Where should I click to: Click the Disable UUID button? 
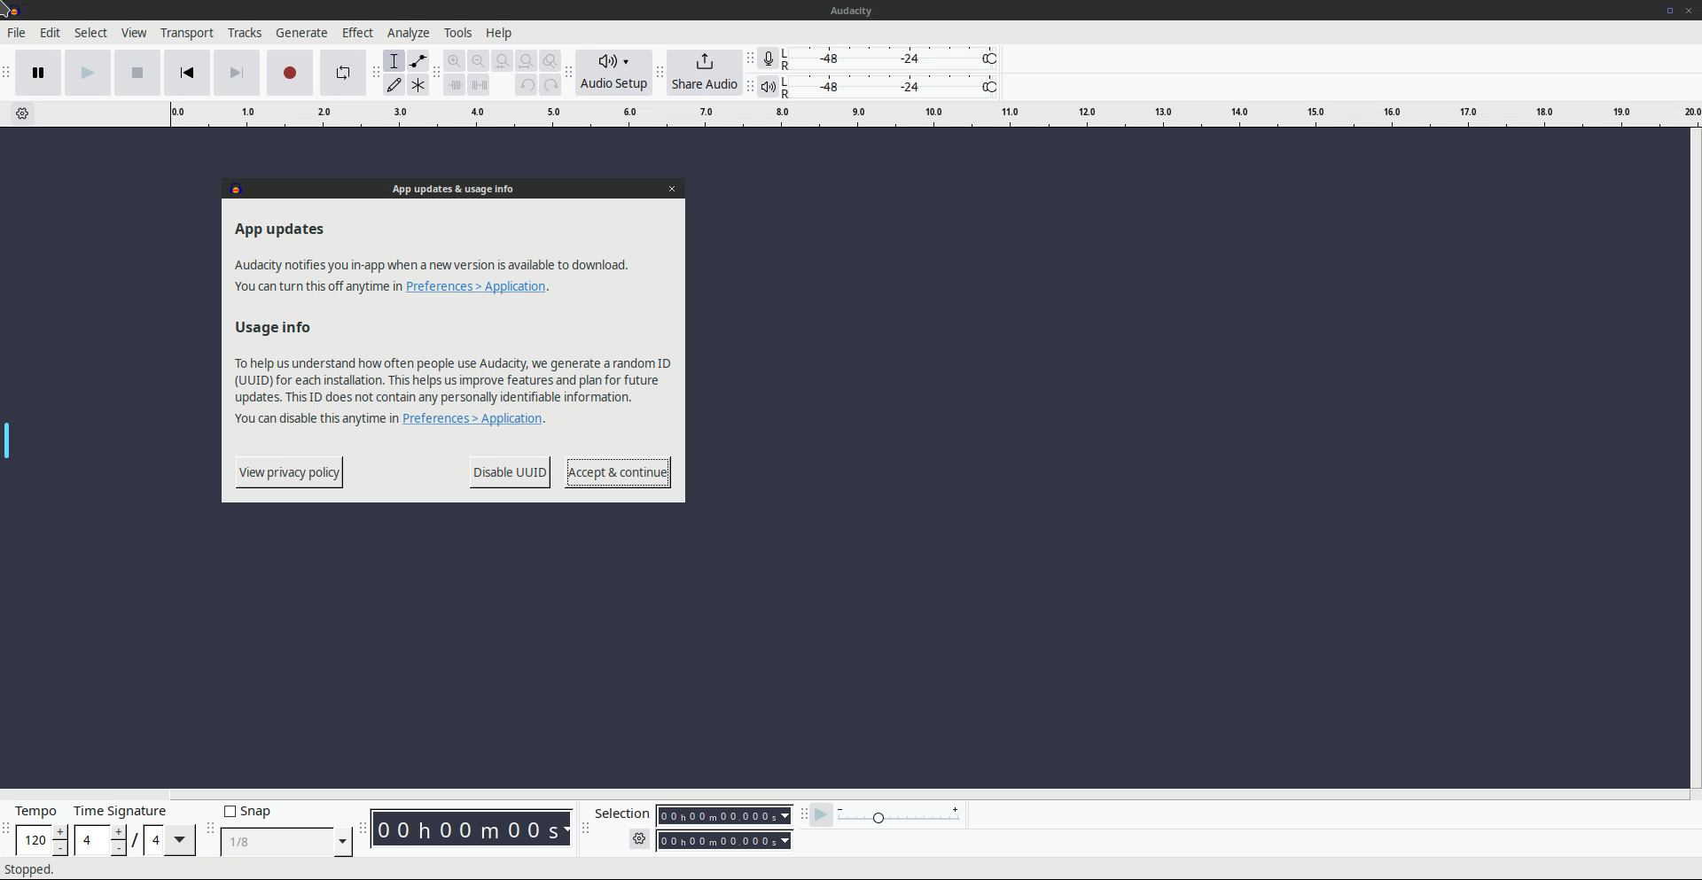click(510, 472)
